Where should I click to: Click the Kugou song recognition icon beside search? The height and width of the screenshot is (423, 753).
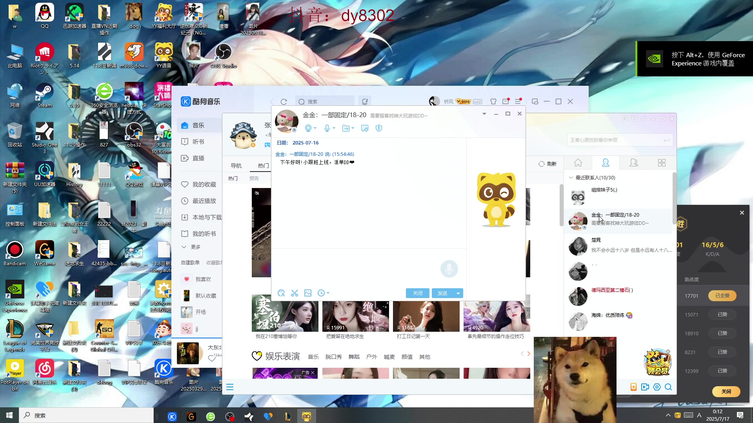point(365,101)
